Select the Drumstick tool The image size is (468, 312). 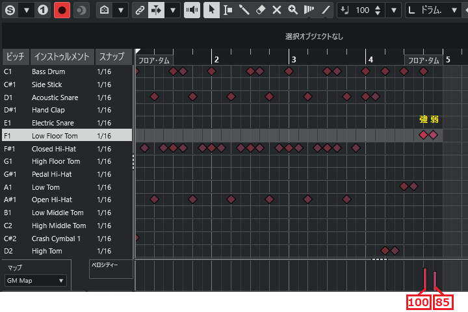(244, 10)
